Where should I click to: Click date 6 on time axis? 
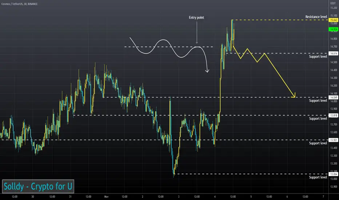287,196
